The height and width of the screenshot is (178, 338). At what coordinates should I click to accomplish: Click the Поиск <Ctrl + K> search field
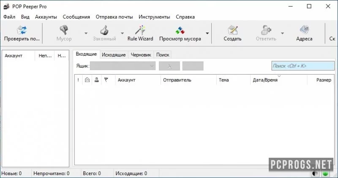coord(303,66)
